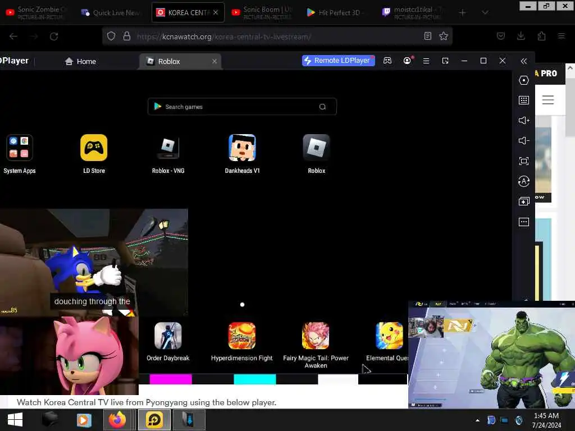Reload the current page
The width and height of the screenshot is (575, 431).
point(54,36)
